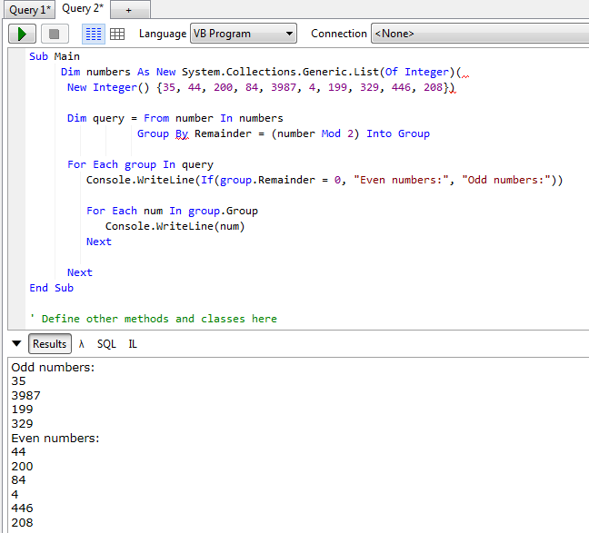Place cursor on the 'End Sub' line

point(52,288)
